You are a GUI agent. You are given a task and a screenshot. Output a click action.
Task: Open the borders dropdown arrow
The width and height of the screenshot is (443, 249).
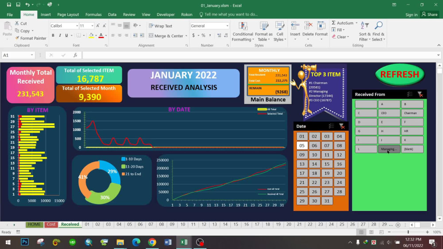tap(84, 35)
